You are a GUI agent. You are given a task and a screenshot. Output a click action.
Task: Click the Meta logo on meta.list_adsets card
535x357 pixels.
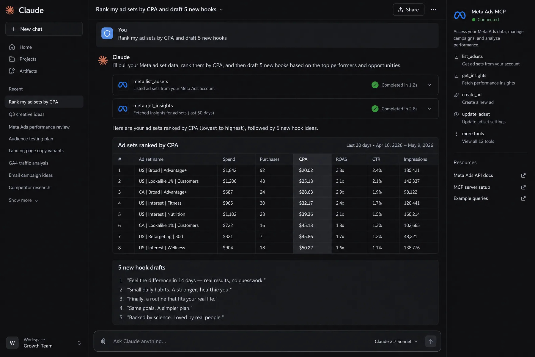(123, 85)
